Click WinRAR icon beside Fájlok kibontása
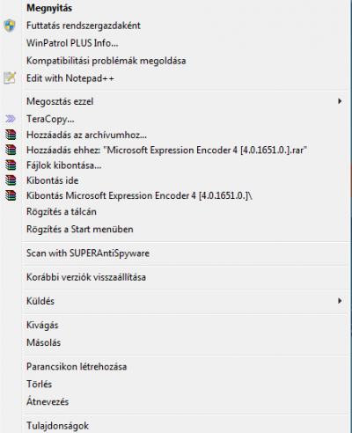Image resolution: width=352 pixels, height=433 pixels. tap(11, 165)
